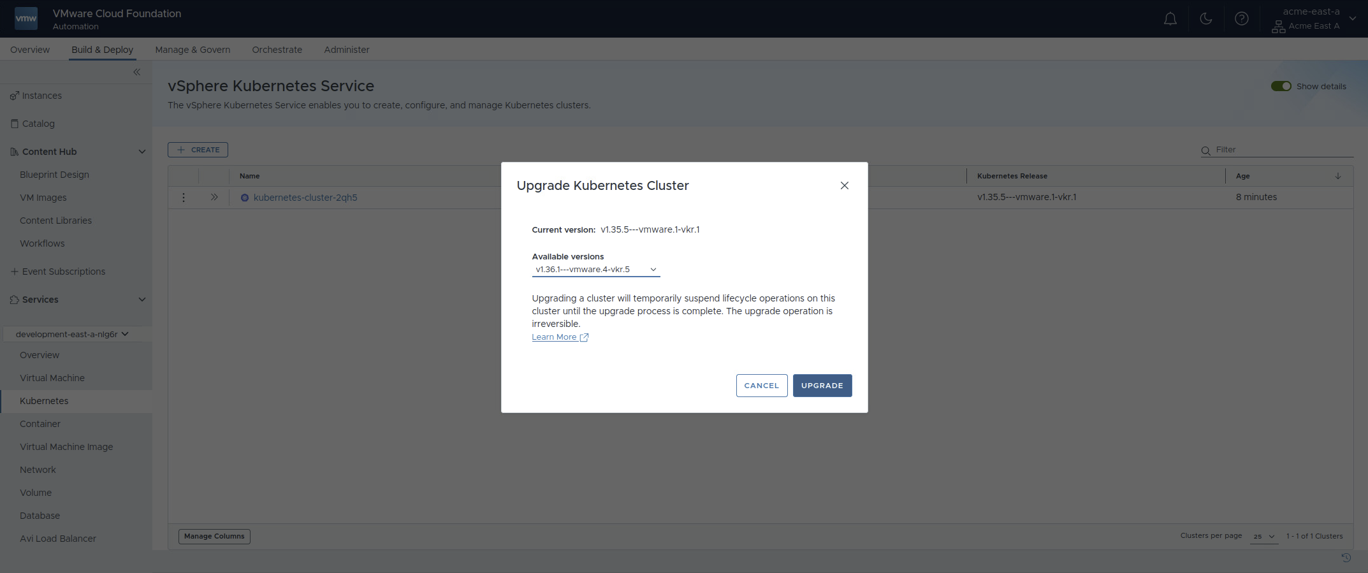The image size is (1368, 573).
Task: Open the Clusters per page dropdown
Action: 1263,537
